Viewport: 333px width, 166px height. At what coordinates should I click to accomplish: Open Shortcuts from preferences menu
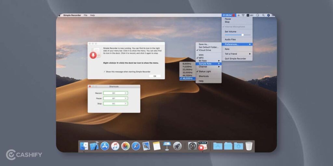[x=208, y=76]
